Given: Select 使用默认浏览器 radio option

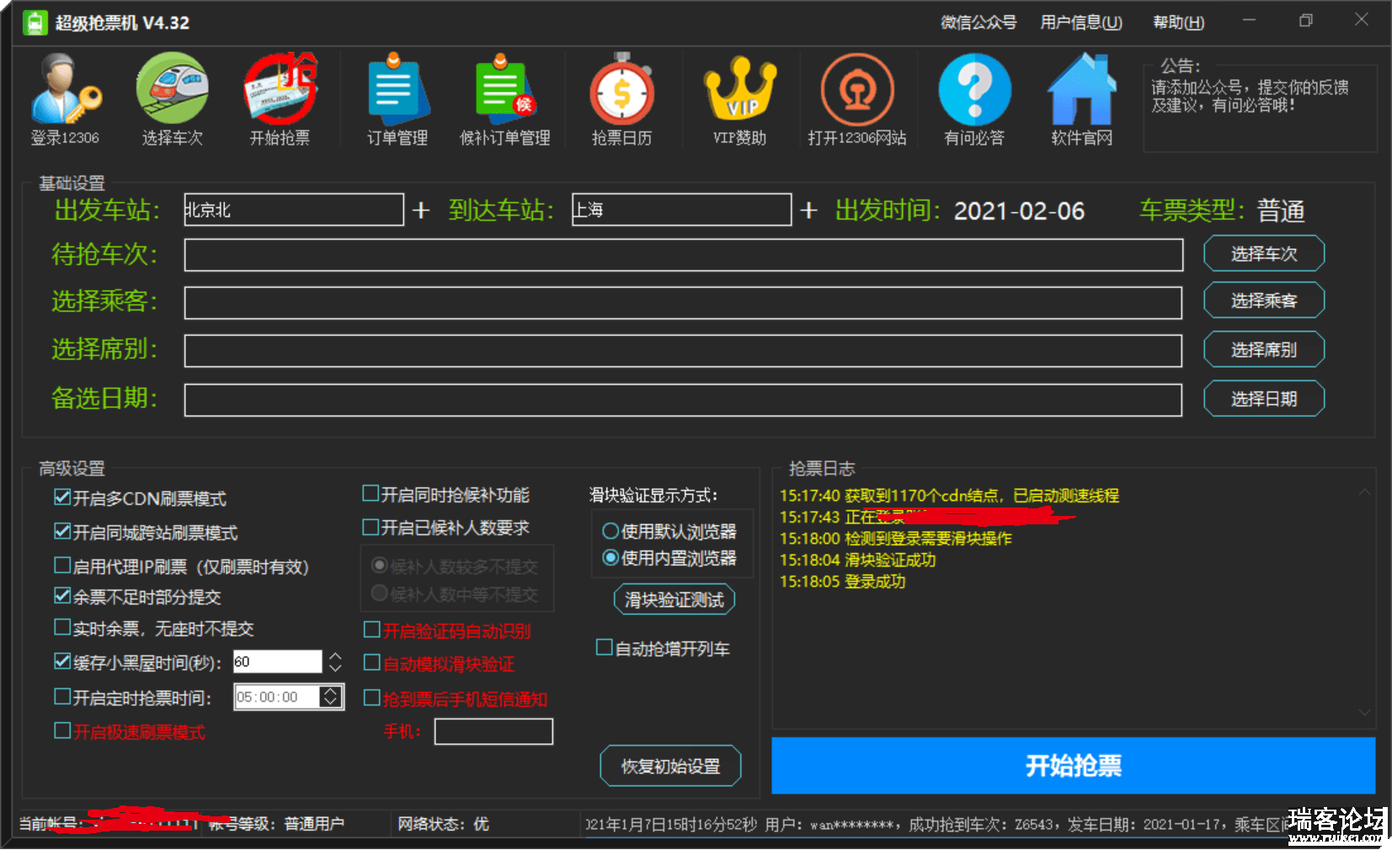Looking at the screenshot, I should [611, 531].
